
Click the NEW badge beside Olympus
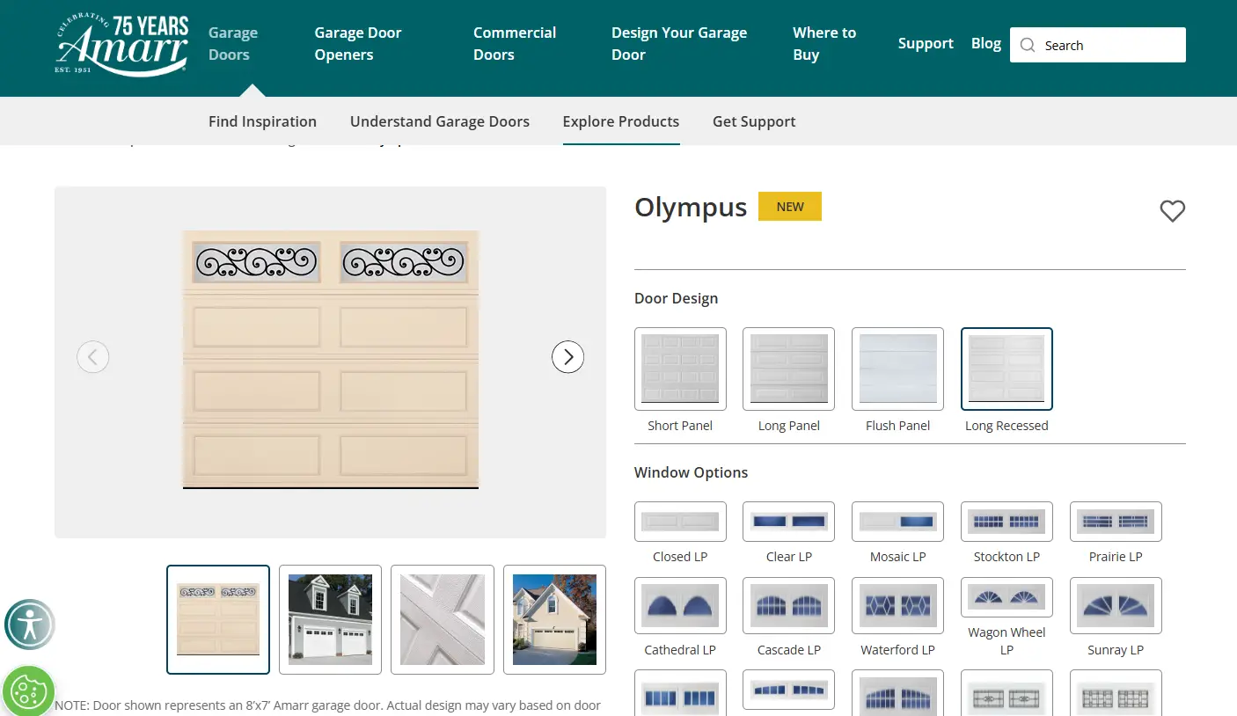[790, 207]
